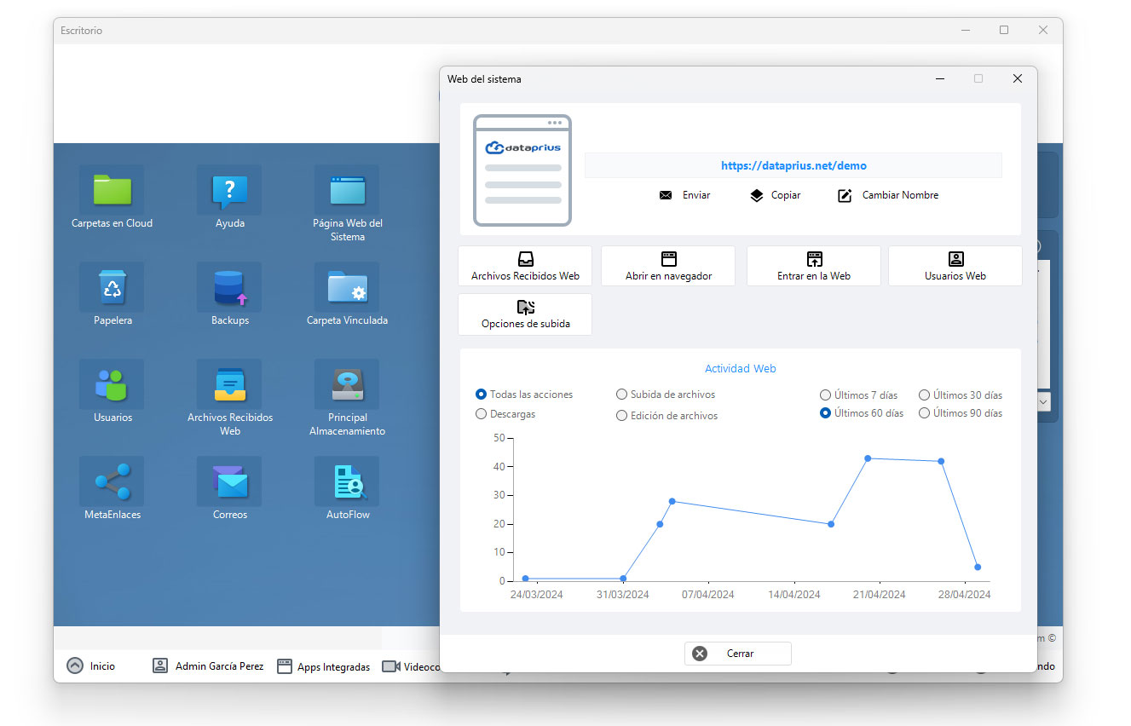Open Principal Almacenamiento disk icon

click(x=347, y=384)
